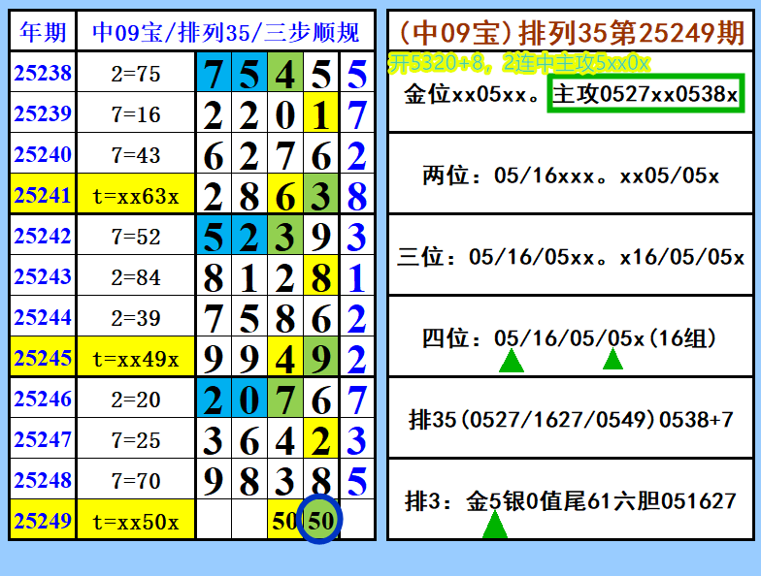Screen dimensions: 761x576
Task: Click the 四位 prediction line
Action: (569, 337)
